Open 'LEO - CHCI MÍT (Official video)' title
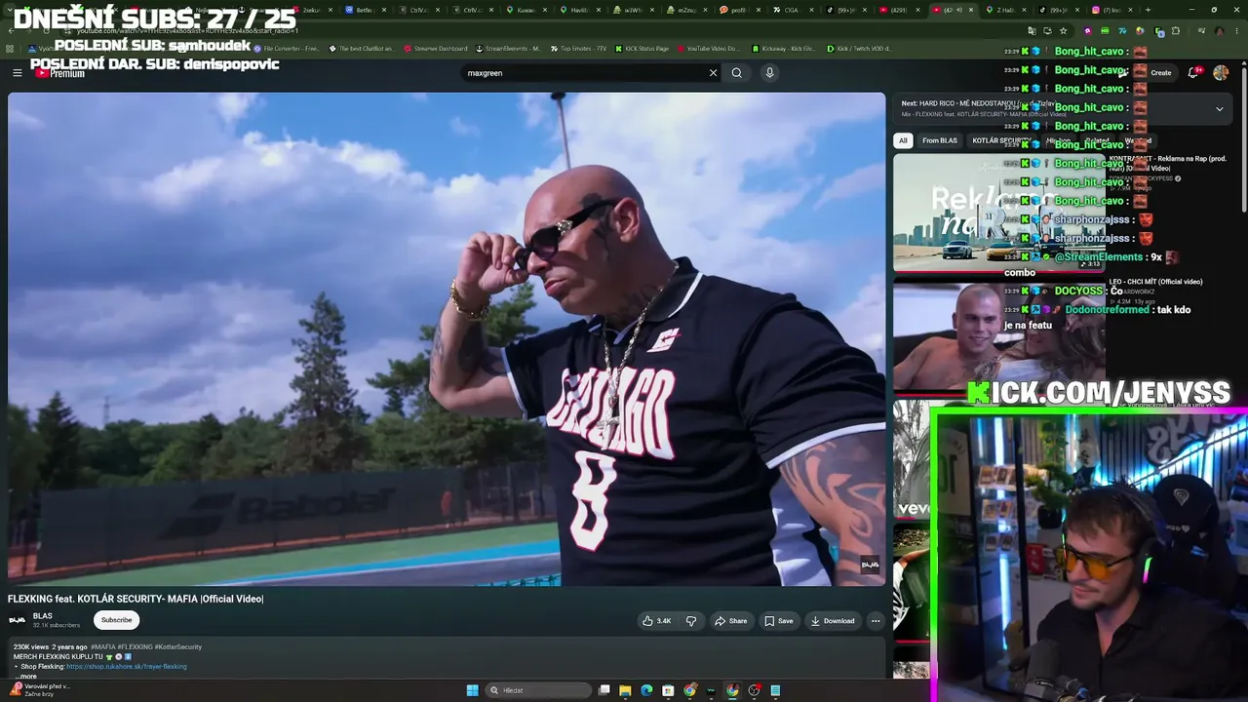 (1155, 282)
